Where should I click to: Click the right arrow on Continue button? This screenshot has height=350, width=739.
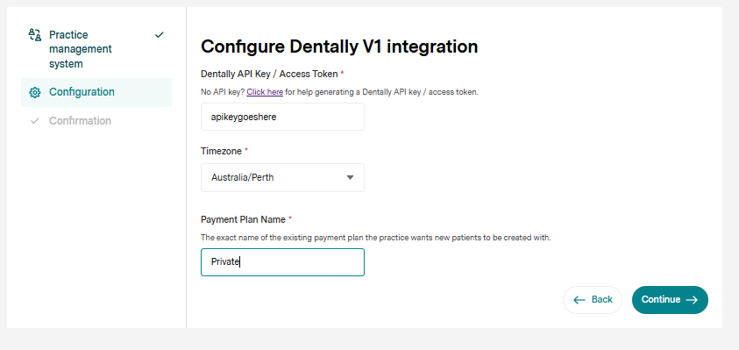pos(692,300)
